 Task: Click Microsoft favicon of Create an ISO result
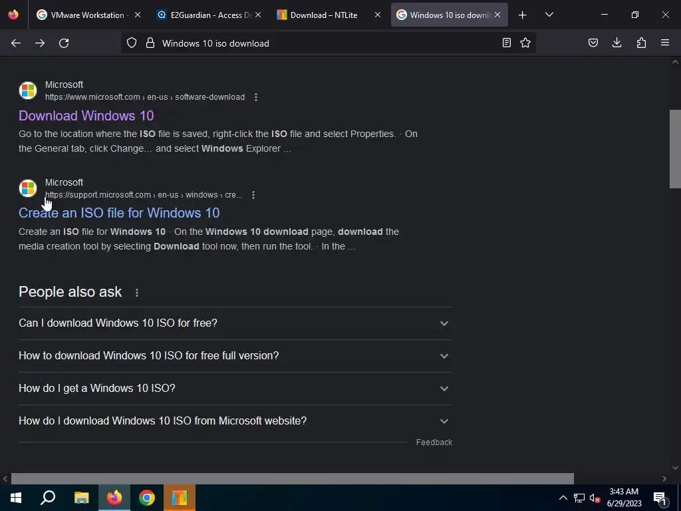pyautogui.click(x=28, y=188)
